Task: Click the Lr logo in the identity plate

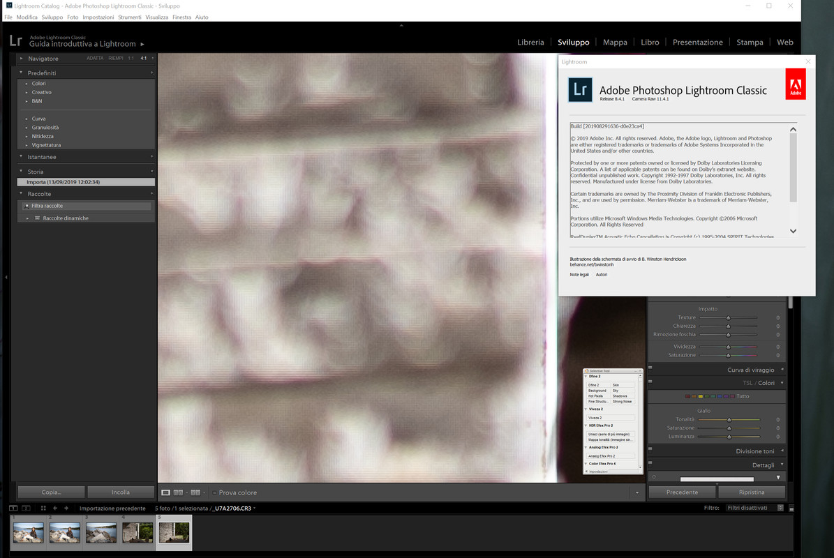Action: pos(16,41)
